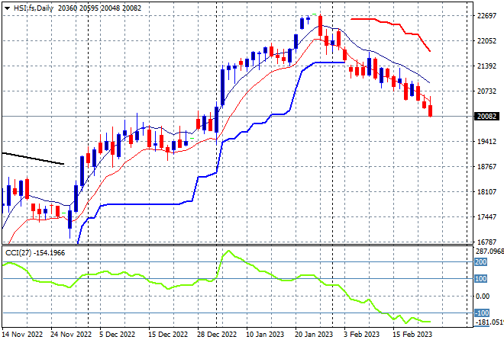Click the 5 Dec 2022 date label
The image size is (504, 343).
(117, 335)
